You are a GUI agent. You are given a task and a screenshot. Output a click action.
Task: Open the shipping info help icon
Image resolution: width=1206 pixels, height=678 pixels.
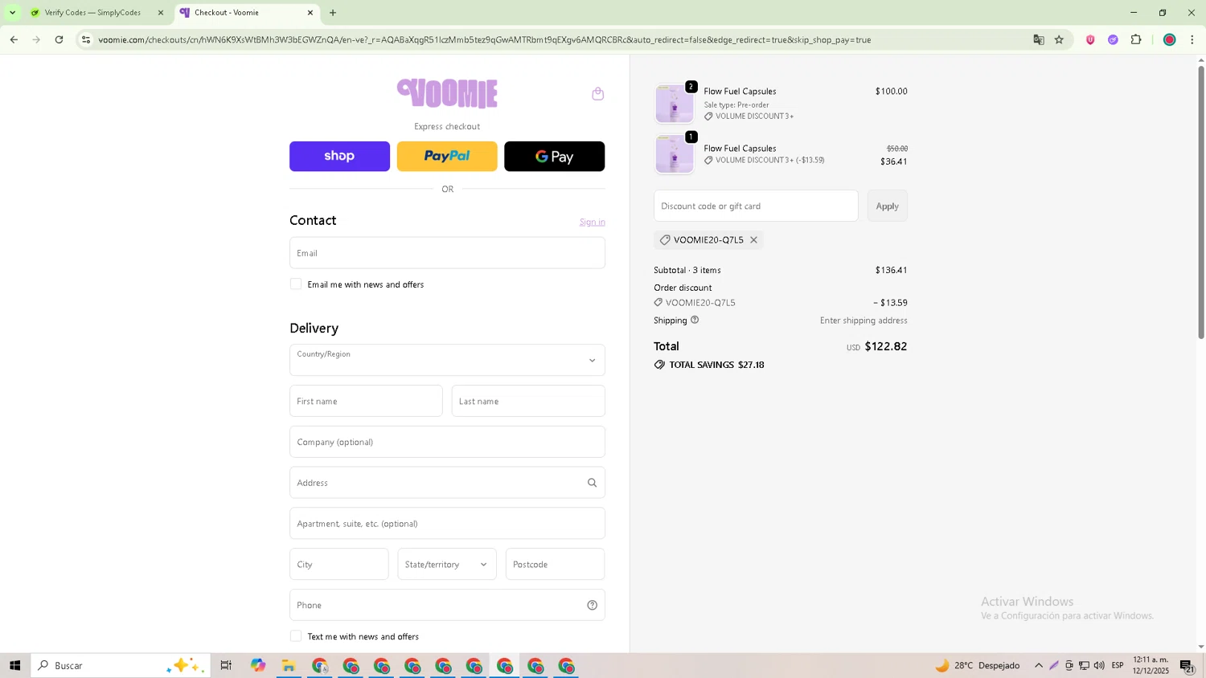pos(695,320)
